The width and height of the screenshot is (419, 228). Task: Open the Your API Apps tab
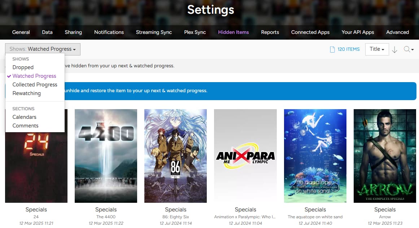pos(358,32)
